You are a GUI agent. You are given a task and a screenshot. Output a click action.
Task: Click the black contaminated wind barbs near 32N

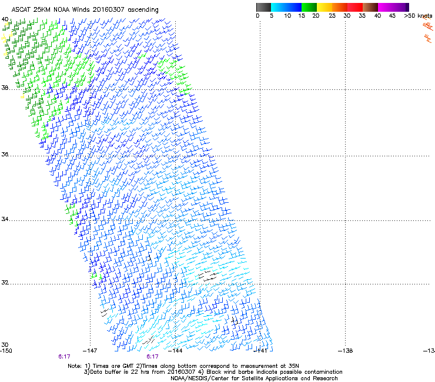208,276
